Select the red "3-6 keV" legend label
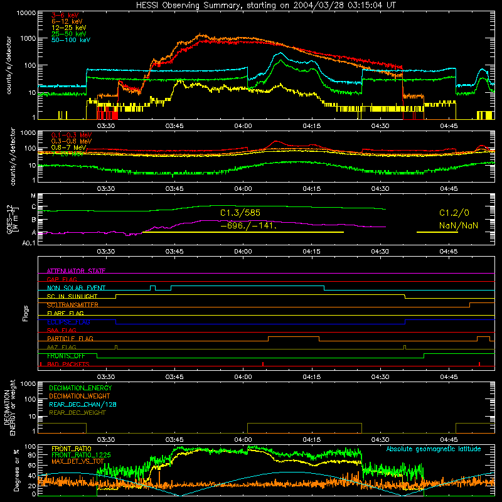The height and width of the screenshot is (502, 502). pos(65,15)
